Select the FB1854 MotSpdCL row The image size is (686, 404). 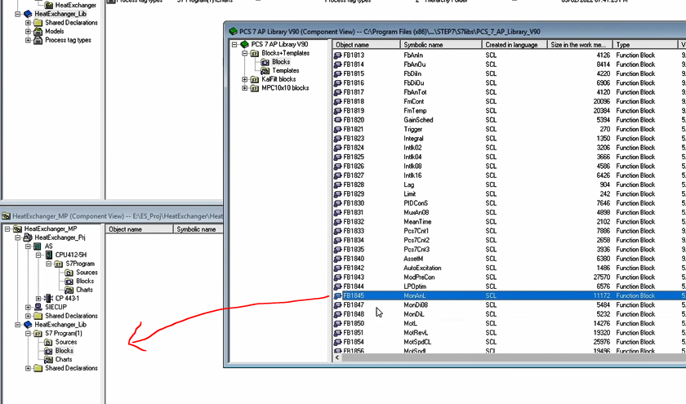click(x=509, y=342)
